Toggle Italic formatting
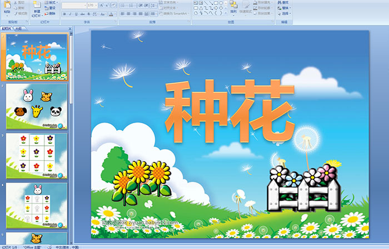 tap(70, 14)
